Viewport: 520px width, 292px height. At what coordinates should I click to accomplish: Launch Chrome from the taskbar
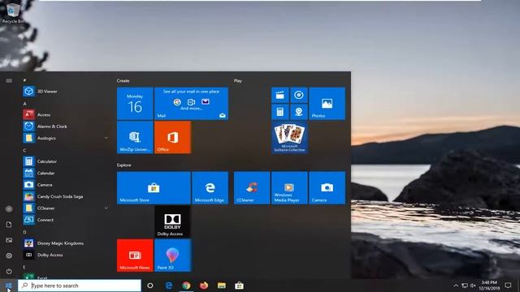[186, 286]
